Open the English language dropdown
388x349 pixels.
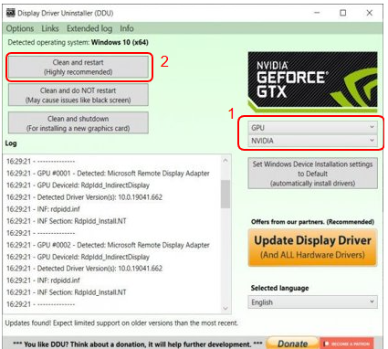[x=312, y=302]
